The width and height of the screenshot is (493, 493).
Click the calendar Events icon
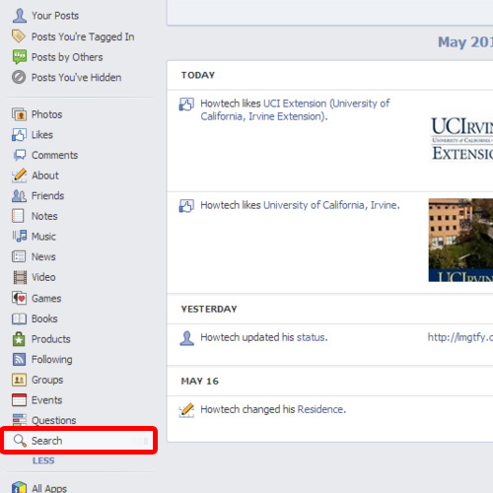tap(19, 400)
